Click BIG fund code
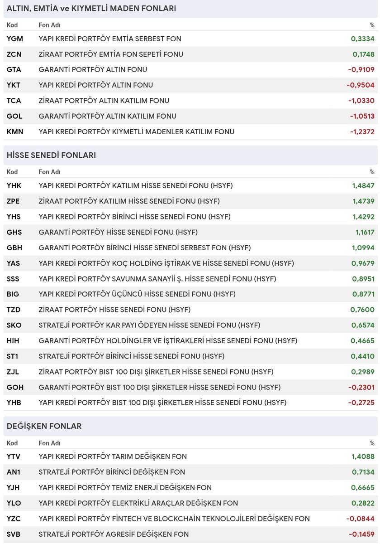Image resolution: width=380 pixels, height=544 pixels. [13, 294]
